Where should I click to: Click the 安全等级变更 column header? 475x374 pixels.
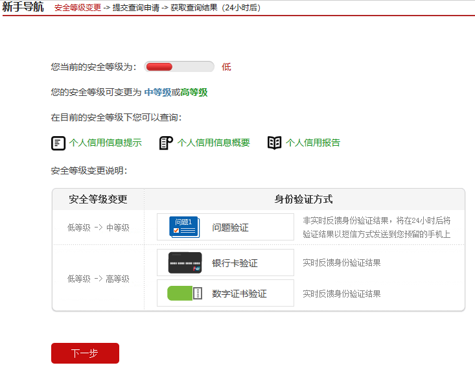pos(98,200)
